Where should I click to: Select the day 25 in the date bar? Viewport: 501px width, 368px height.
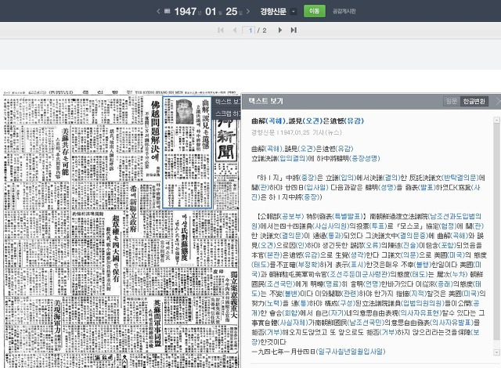[x=232, y=11]
